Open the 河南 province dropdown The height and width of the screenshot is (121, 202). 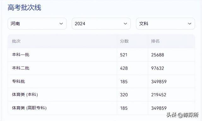37,24
